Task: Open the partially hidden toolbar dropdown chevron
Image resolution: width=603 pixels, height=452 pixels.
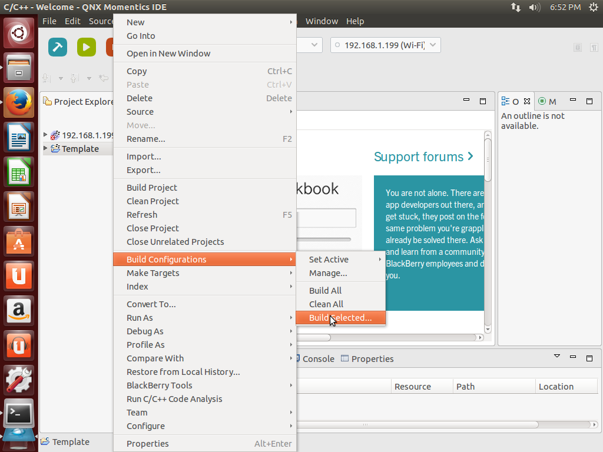Action: pos(314,45)
